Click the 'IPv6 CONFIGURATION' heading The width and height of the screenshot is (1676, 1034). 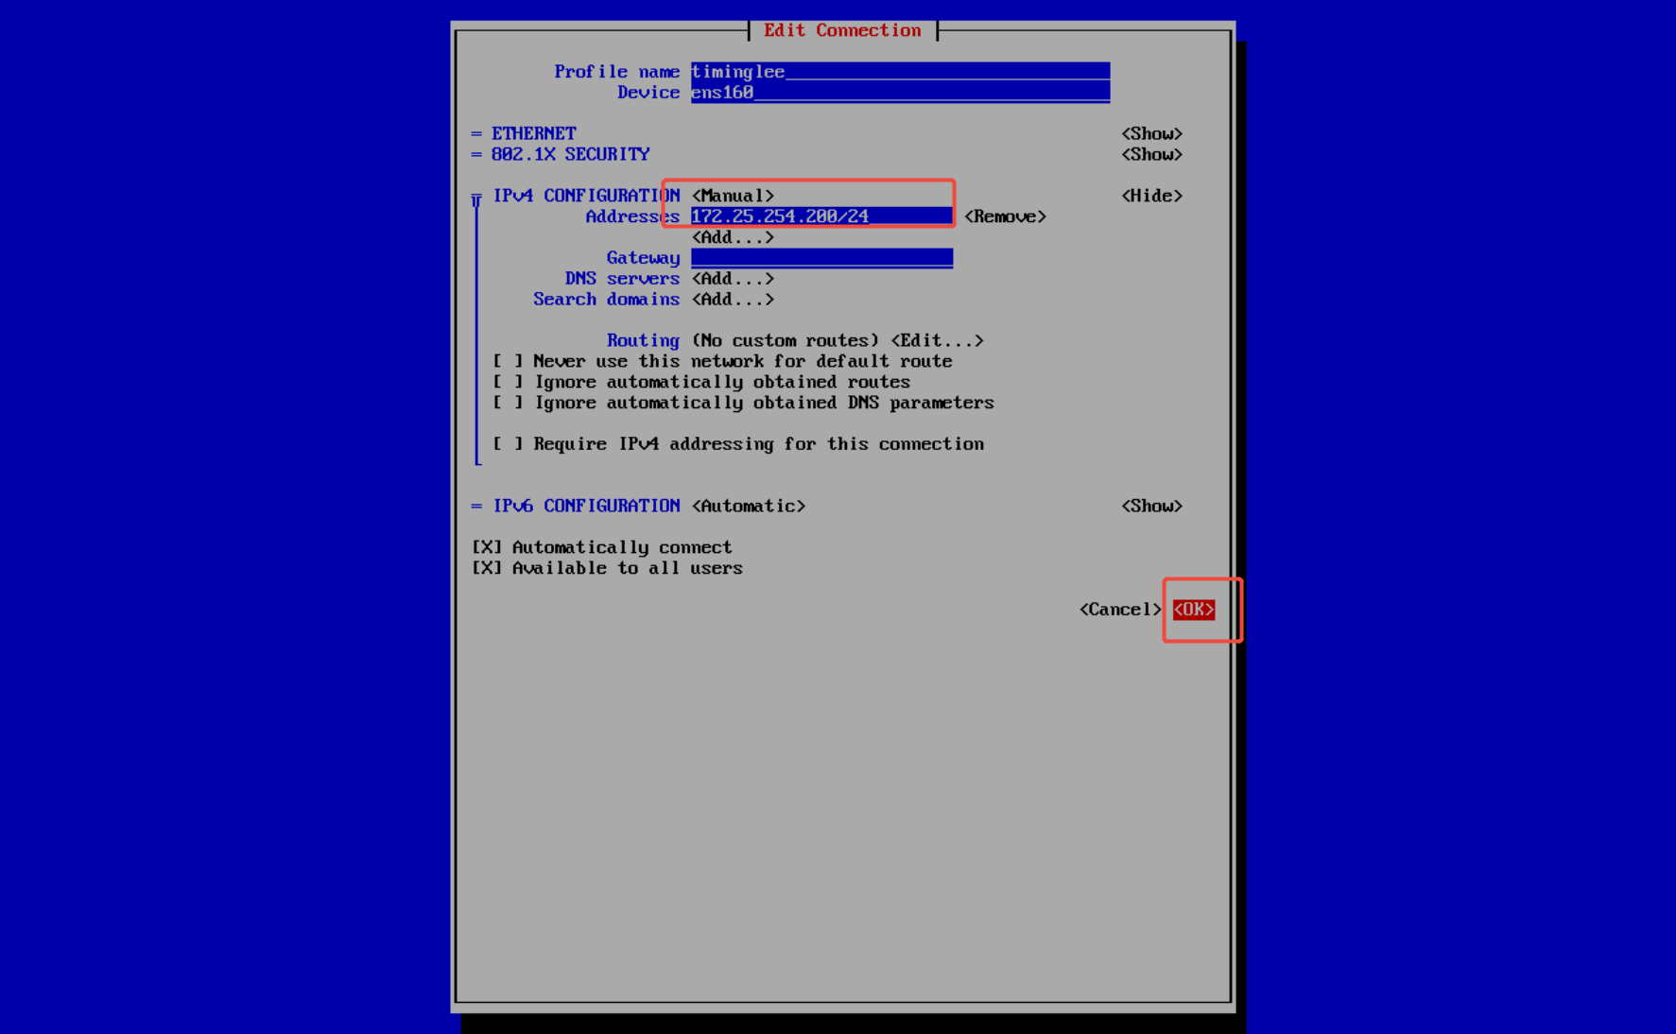(x=586, y=507)
